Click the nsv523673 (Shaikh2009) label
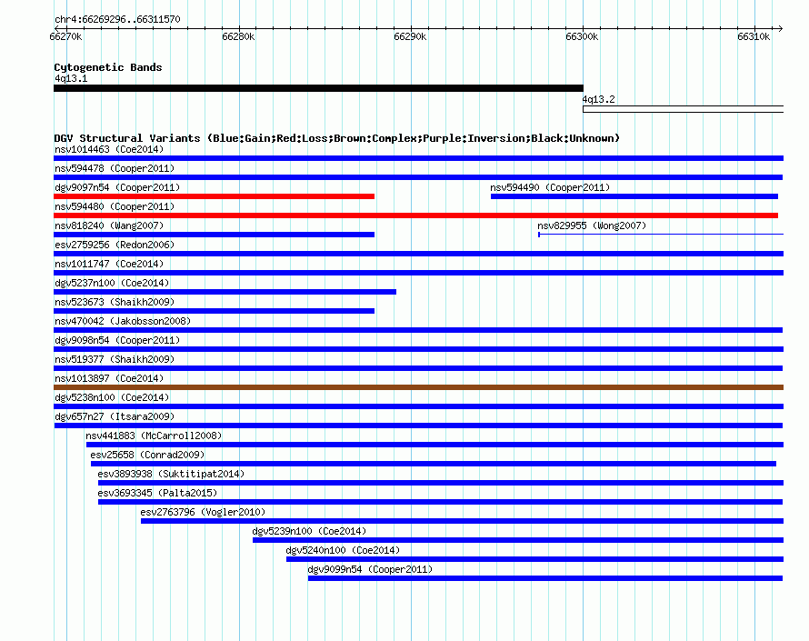Viewport: 809px width, 641px height. (115, 302)
